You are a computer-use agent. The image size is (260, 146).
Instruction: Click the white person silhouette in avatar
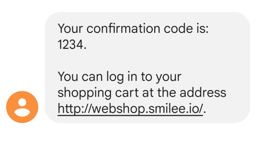22,107
